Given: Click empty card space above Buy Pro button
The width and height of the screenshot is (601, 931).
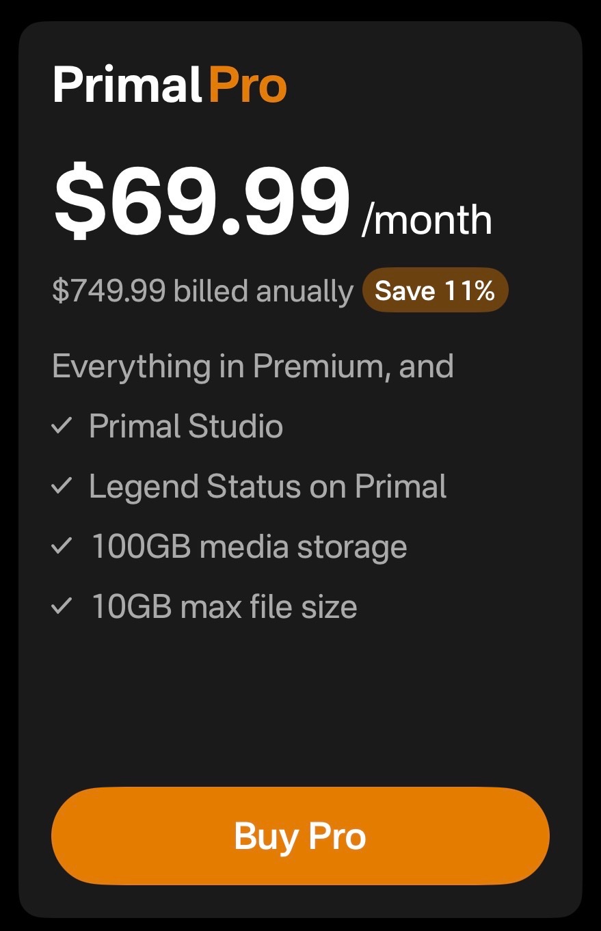Looking at the screenshot, I should coord(300,704).
